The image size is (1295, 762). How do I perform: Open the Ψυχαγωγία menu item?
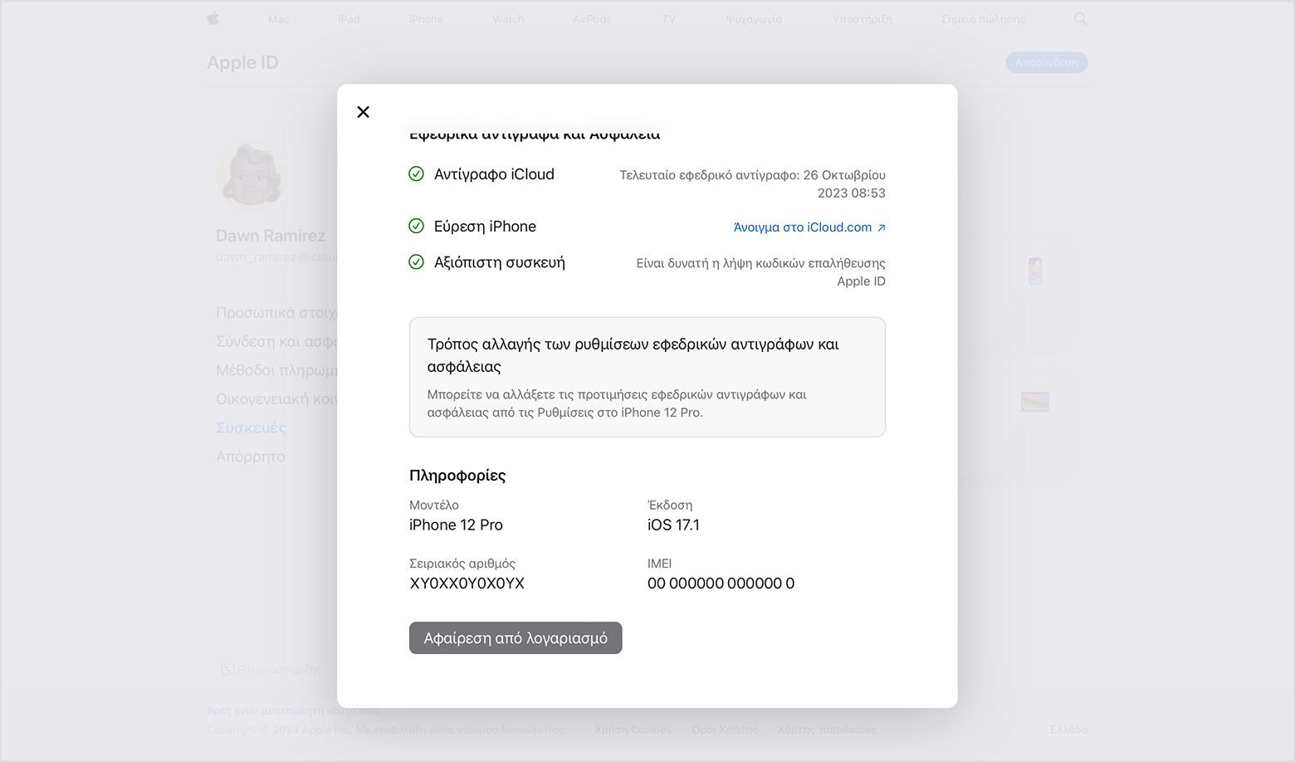pyautogui.click(x=754, y=19)
